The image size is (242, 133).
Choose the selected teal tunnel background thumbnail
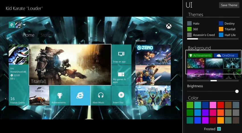[x=232, y=63]
